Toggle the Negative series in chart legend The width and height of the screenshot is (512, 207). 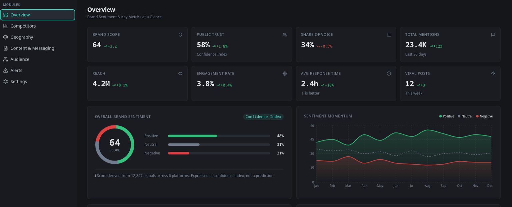coord(484,116)
